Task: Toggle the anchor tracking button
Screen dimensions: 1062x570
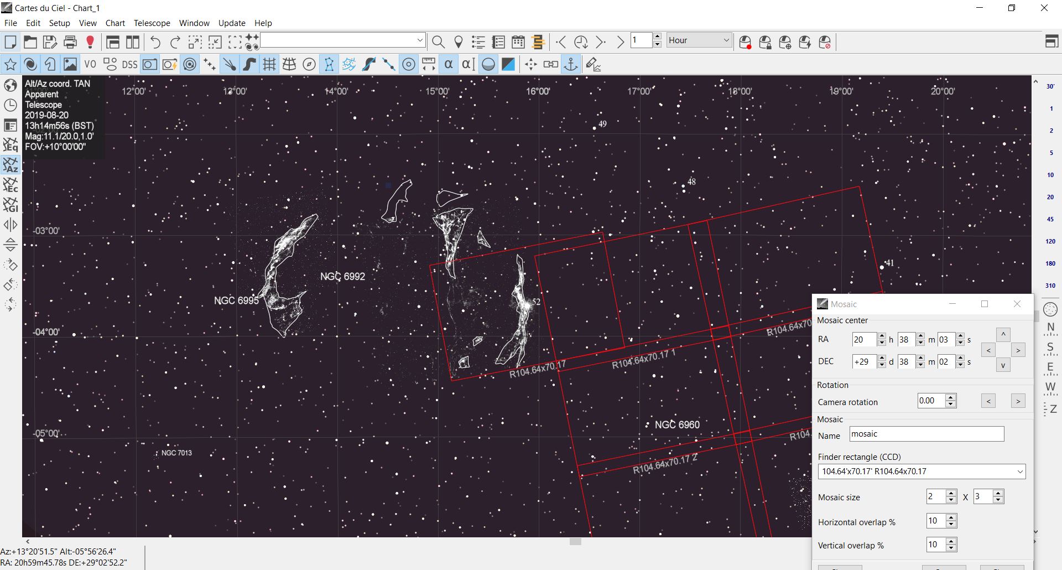Action: tap(571, 65)
